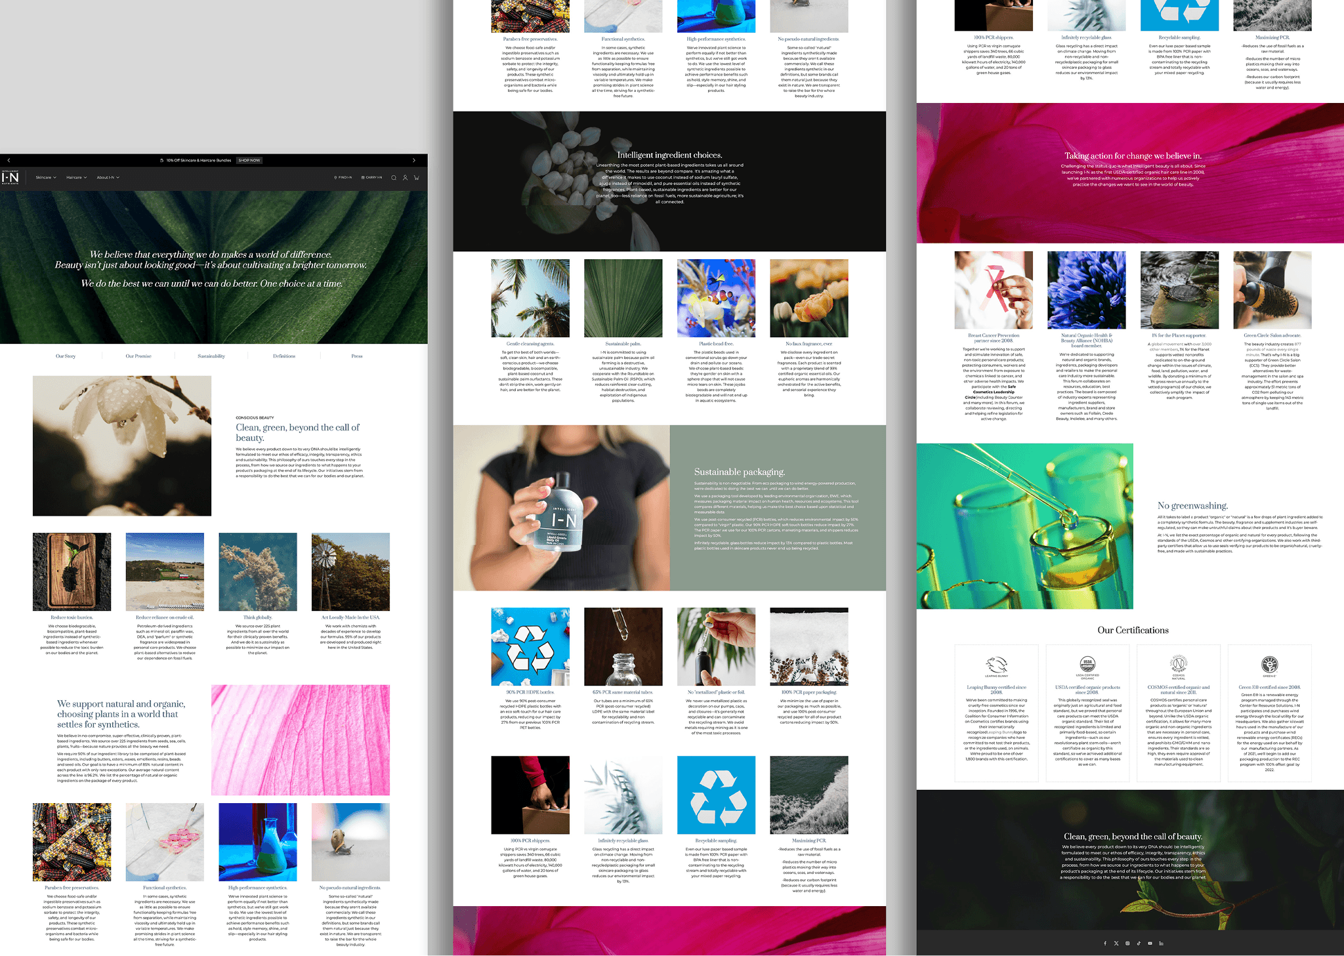Switch to the Our Promise tab
Viewport: 1344px width, 956px height.
pyautogui.click(x=138, y=356)
